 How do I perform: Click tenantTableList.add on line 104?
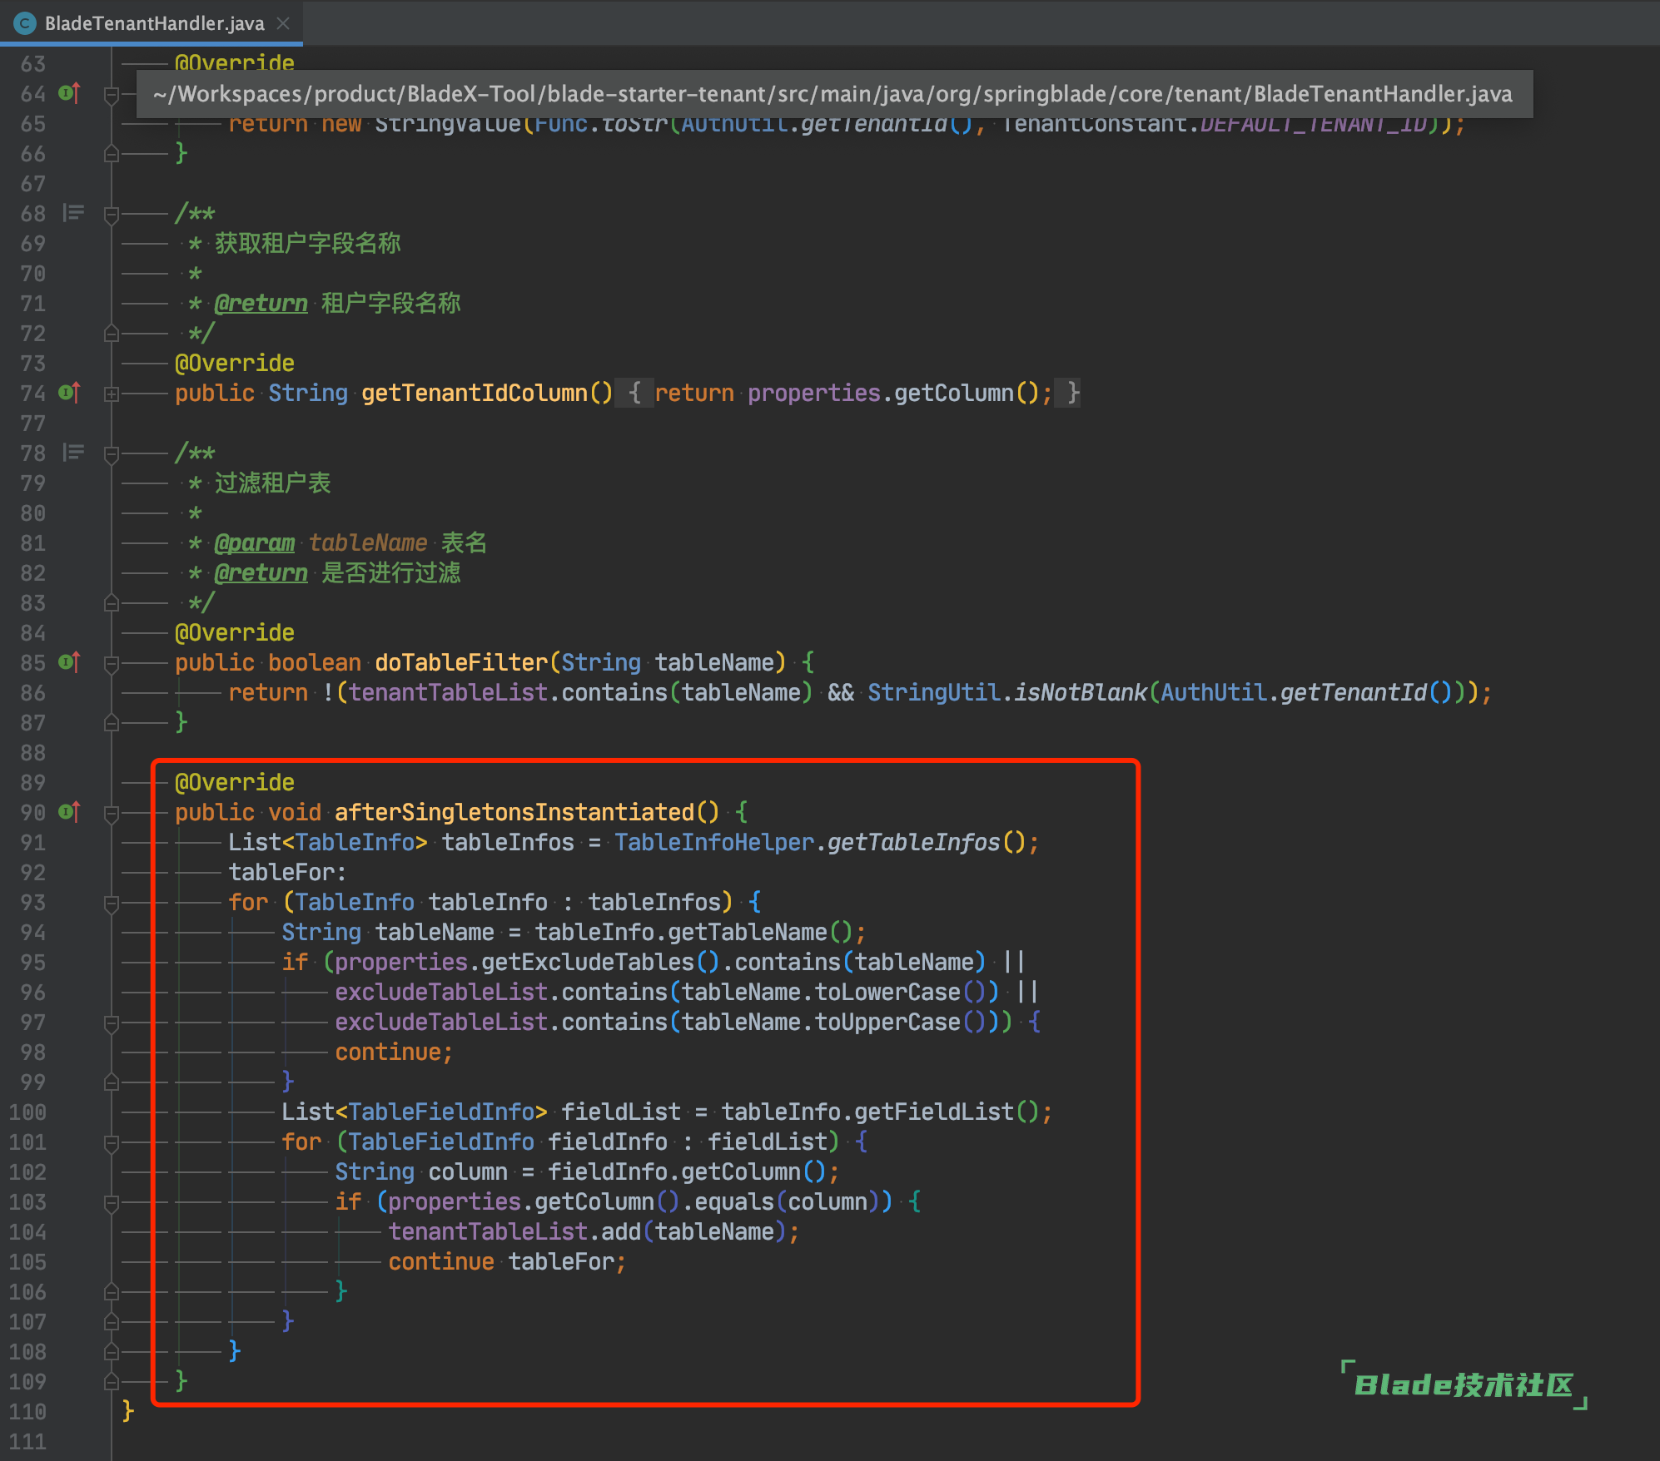pyautogui.click(x=514, y=1232)
